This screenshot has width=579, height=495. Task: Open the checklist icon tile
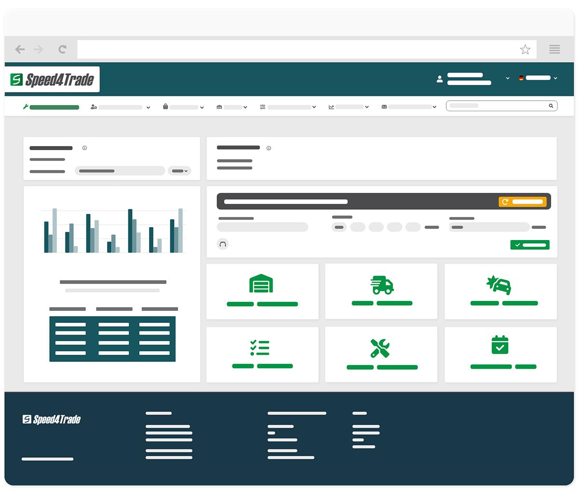click(262, 354)
